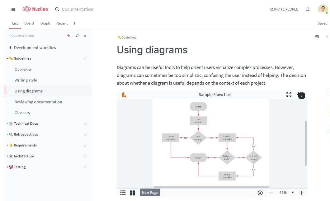Collapse the Guidelines collection
The image size is (330, 201).
click(x=7, y=58)
